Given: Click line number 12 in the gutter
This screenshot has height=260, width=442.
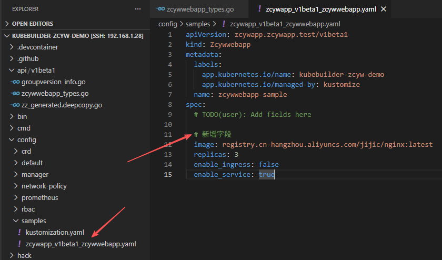Looking at the screenshot, I should click(168, 144).
